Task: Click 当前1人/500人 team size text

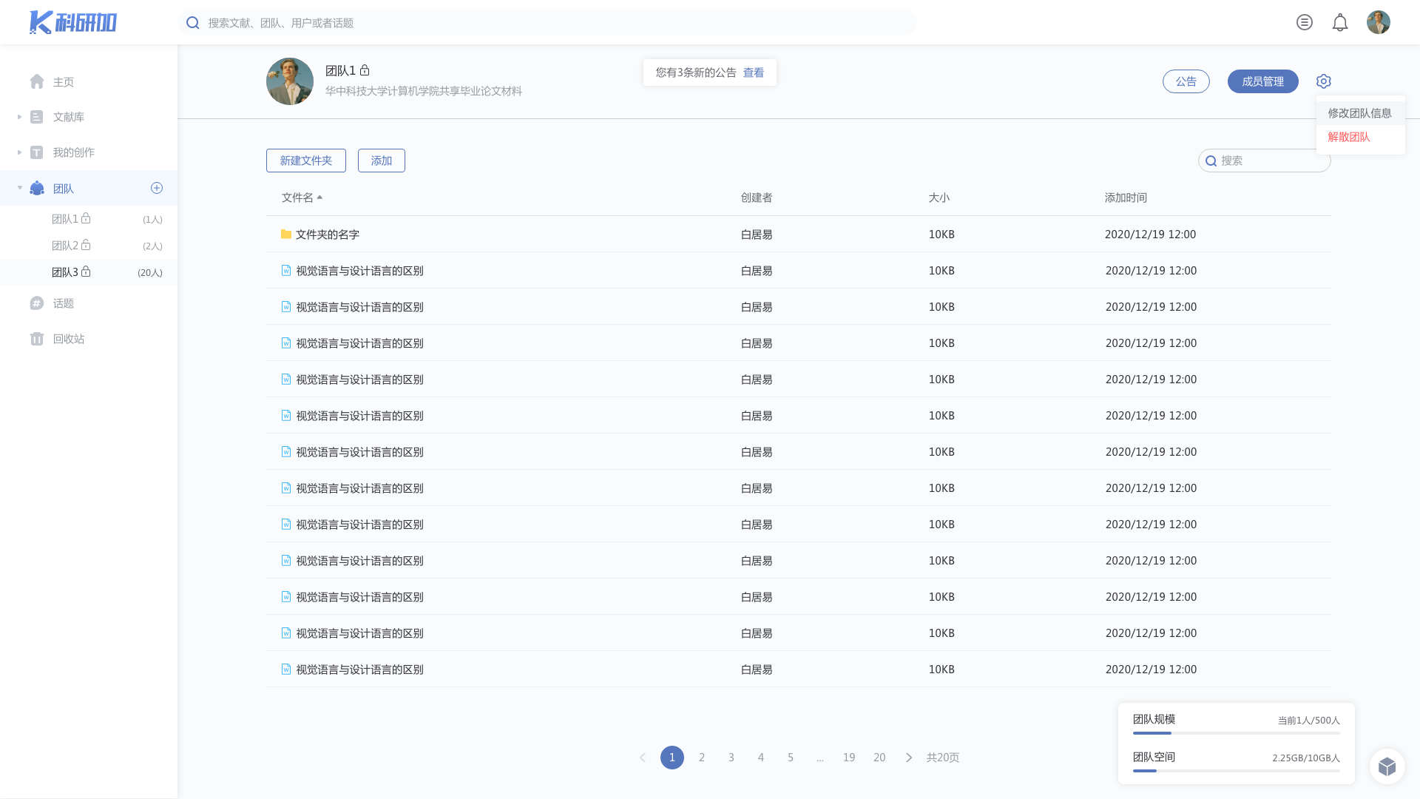Action: click(1309, 720)
